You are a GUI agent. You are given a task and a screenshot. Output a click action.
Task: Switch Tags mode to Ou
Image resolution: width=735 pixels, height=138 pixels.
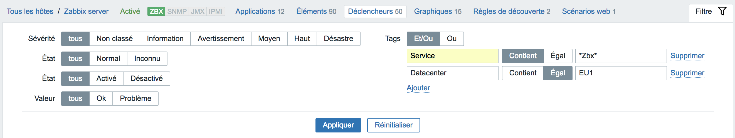point(452,39)
